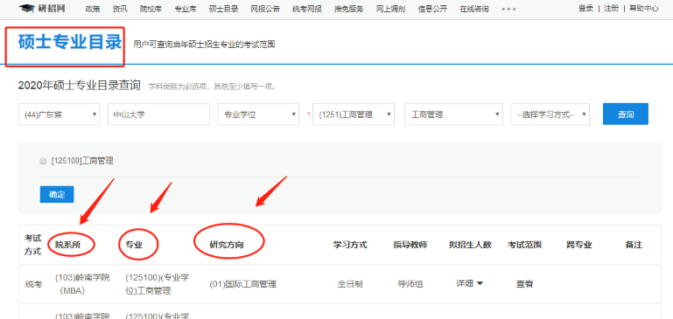Select the 考试范围 column header
The image size is (673, 319).
524,245
